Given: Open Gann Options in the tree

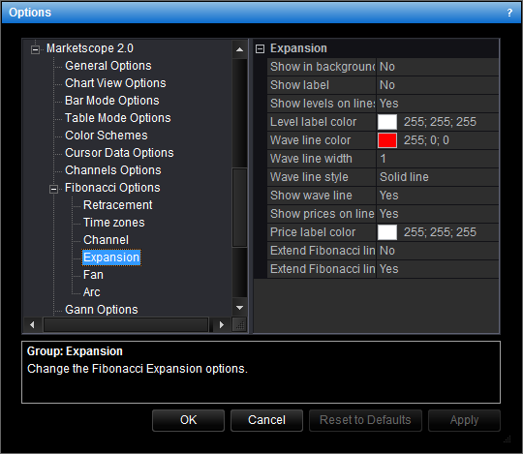Looking at the screenshot, I should click(102, 310).
